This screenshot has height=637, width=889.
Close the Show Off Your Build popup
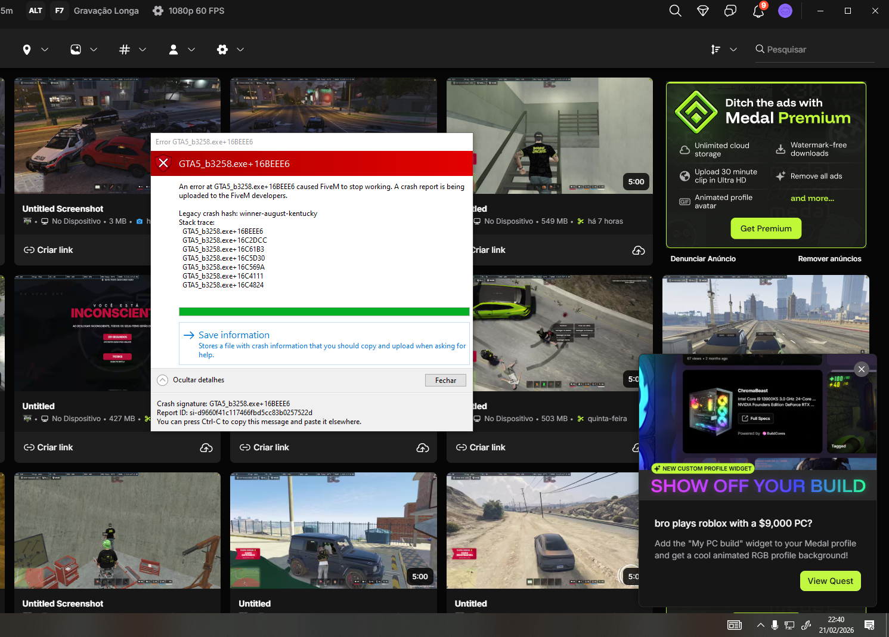click(862, 369)
